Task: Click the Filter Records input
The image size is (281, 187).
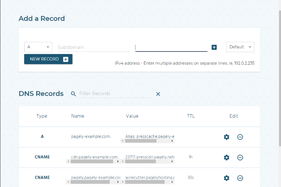Action: coord(115,93)
